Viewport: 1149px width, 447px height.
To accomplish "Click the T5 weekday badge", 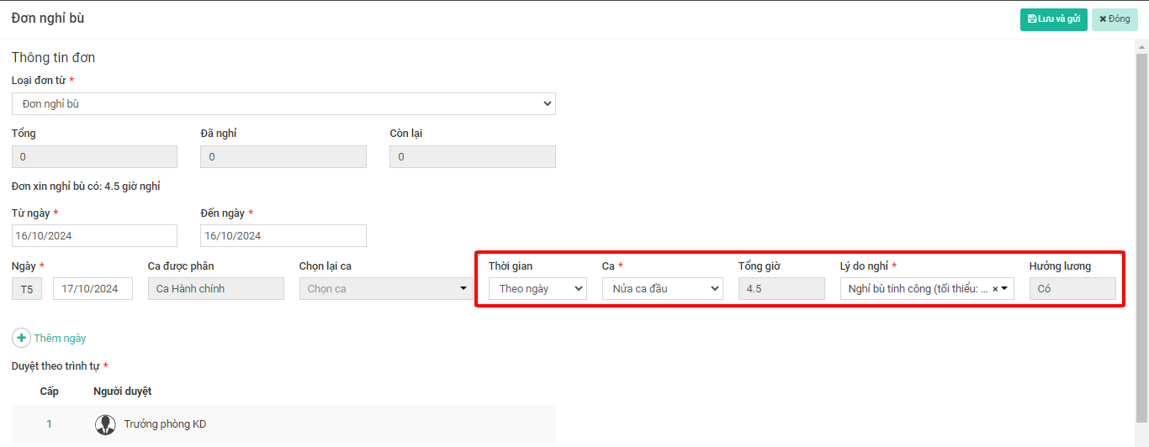I will (27, 289).
